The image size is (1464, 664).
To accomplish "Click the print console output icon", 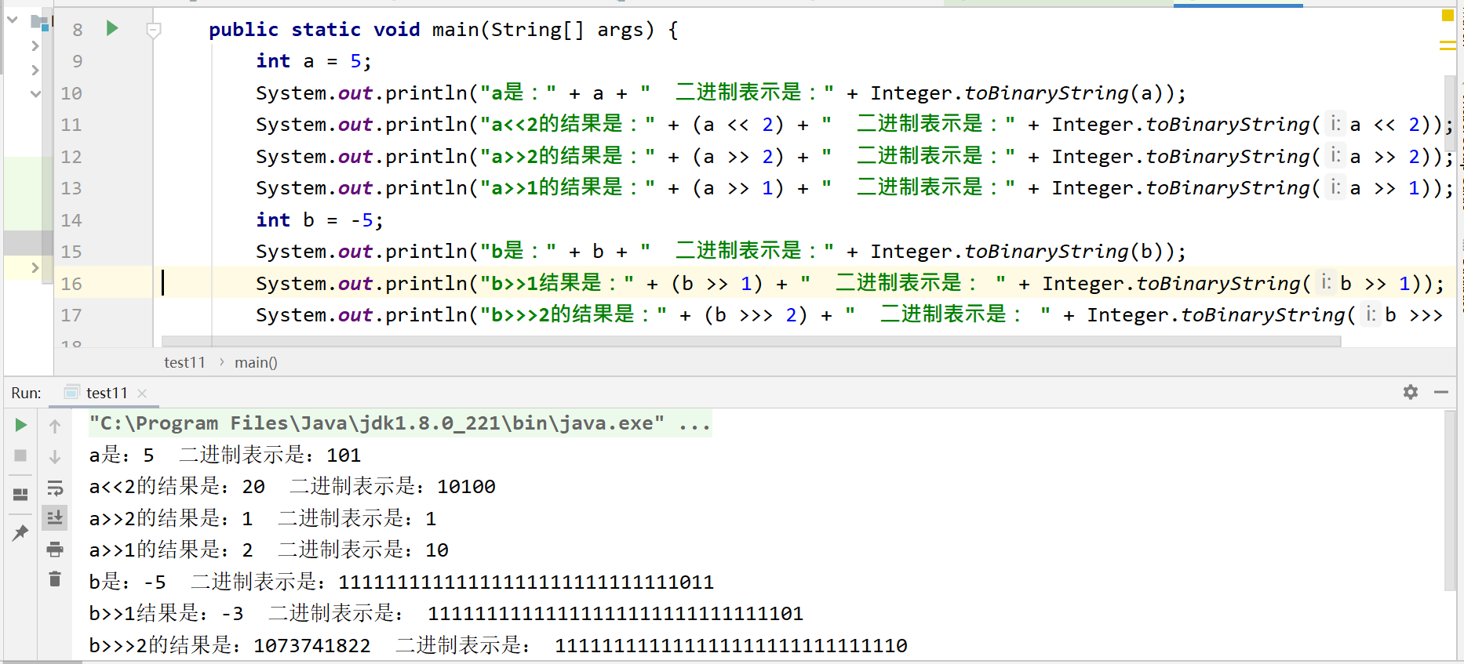I will click(55, 549).
